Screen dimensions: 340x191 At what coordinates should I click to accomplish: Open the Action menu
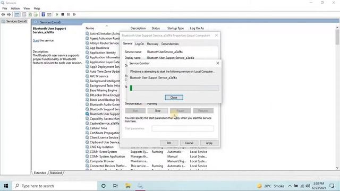coord(15,8)
